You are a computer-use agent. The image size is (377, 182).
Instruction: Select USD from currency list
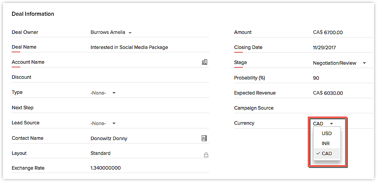click(326, 133)
